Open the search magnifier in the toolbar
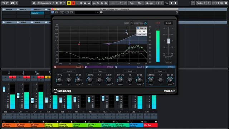The width and height of the screenshot is (229, 129). 34,3
